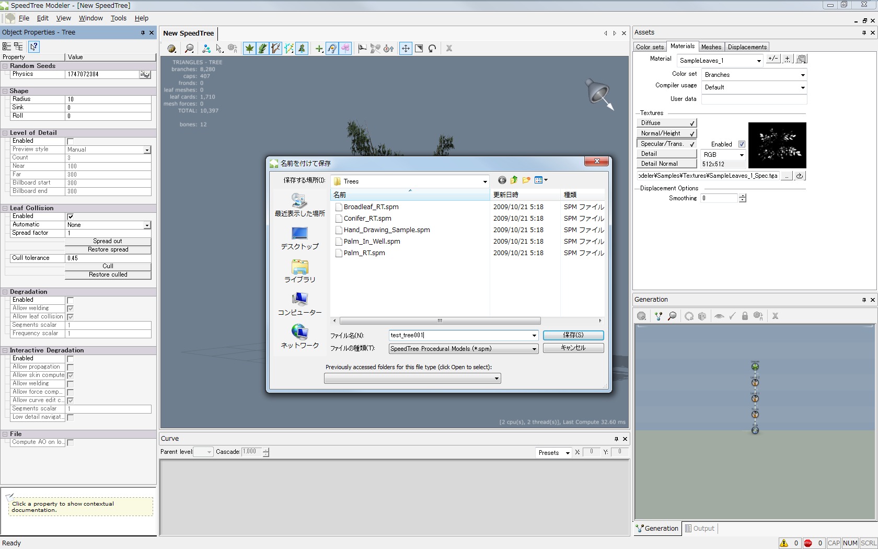The image size is (878, 549).
Task: Create a new folder in save dialog
Action: (526, 180)
